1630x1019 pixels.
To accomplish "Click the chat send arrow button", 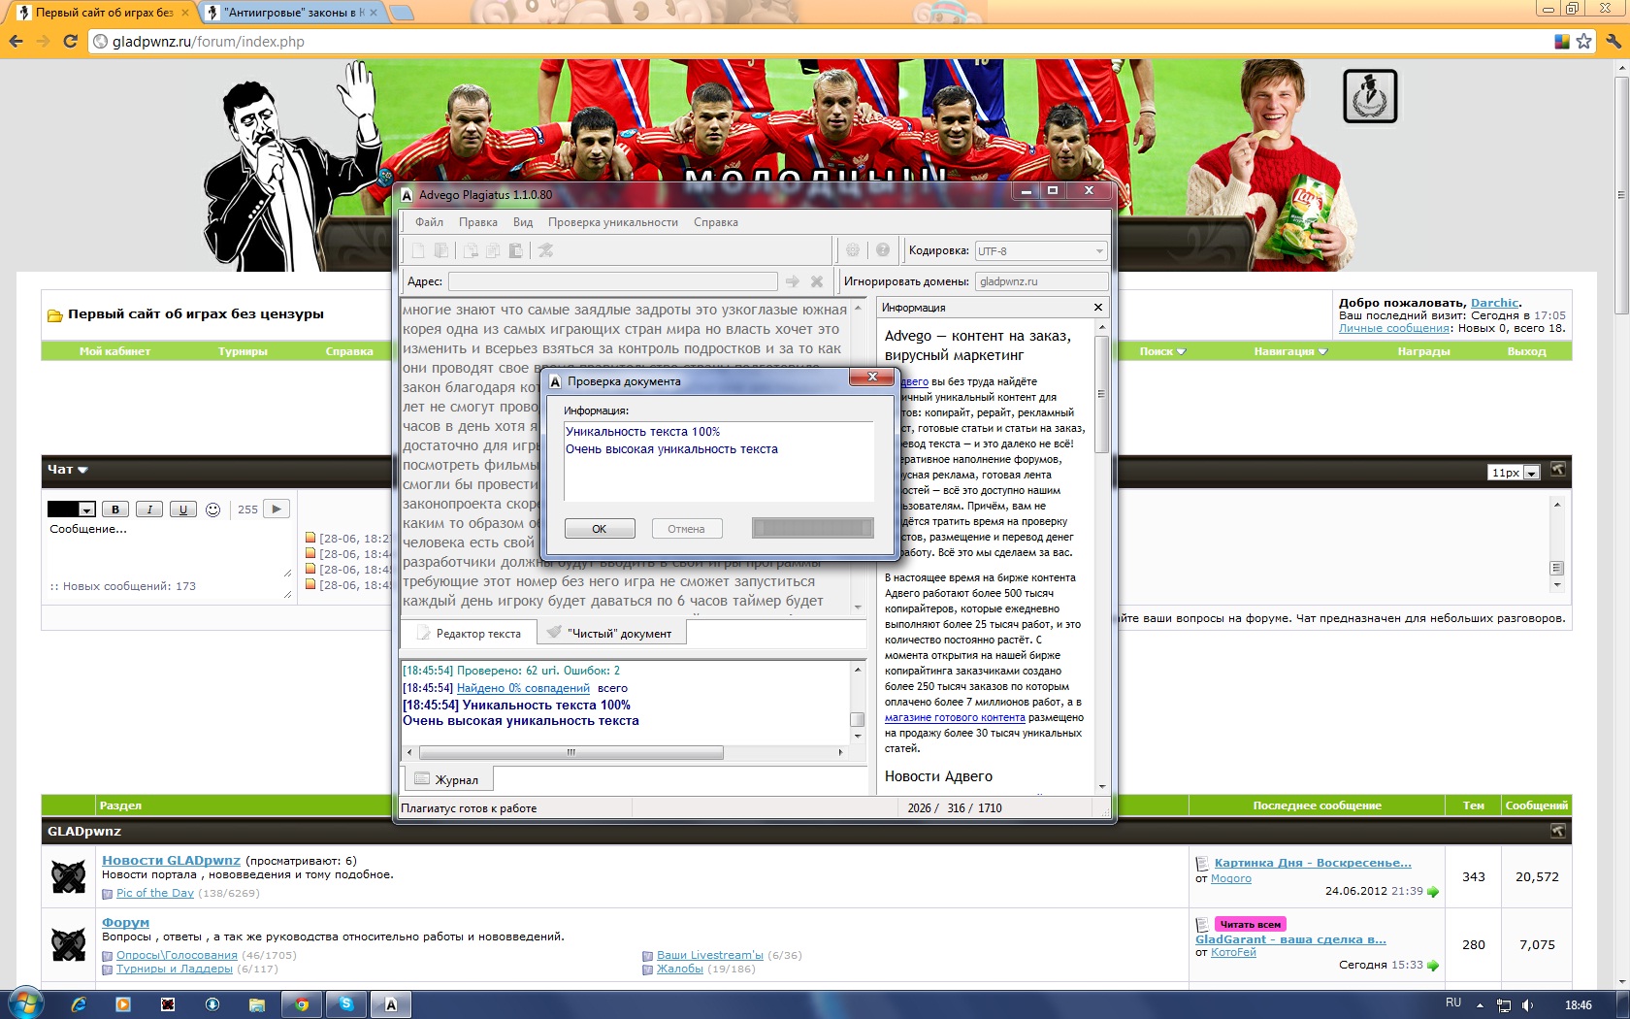I will tap(277, 509).
